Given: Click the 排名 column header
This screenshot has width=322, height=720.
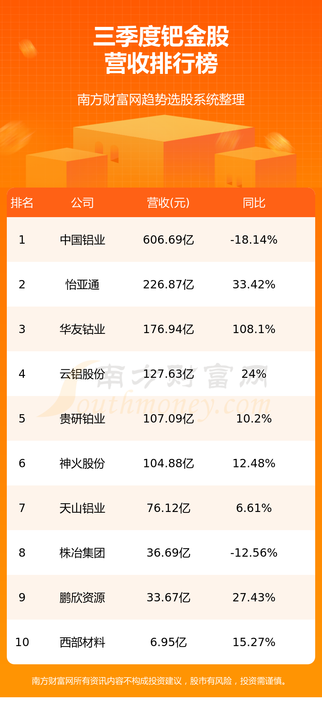Looking at the screenshot, I should click(x=22, y=203).
